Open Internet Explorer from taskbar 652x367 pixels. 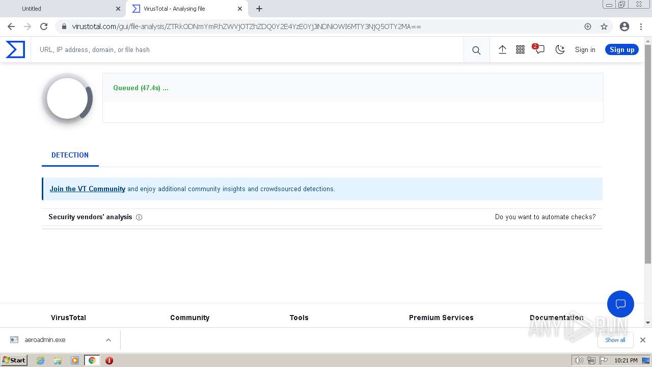point(41,360)
